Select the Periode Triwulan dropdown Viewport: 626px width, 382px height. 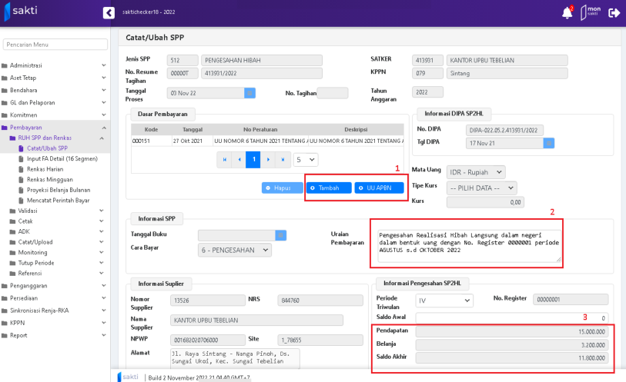444,301
